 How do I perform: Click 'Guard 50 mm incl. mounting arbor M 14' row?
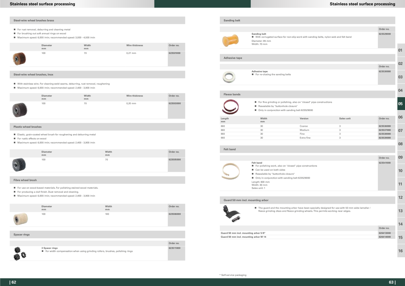tap(307, 237)
